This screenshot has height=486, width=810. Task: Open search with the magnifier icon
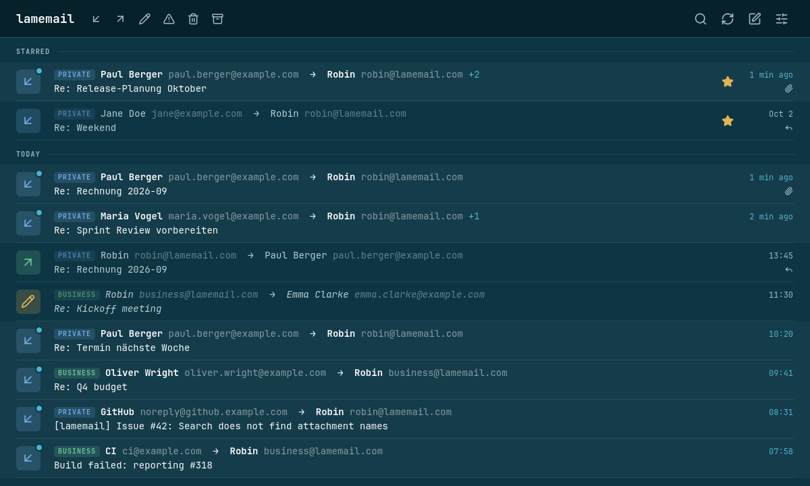[701, 19]
